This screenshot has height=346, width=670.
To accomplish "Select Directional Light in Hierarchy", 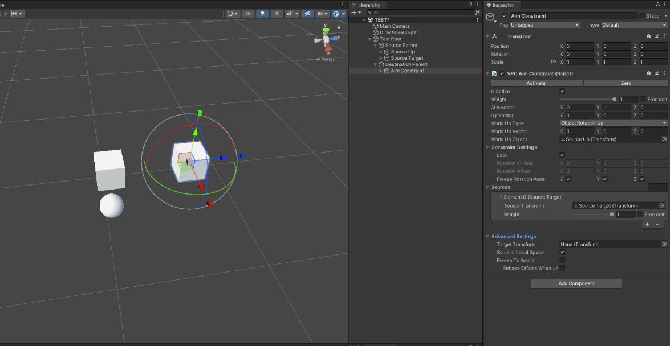I will coord(398,32).
